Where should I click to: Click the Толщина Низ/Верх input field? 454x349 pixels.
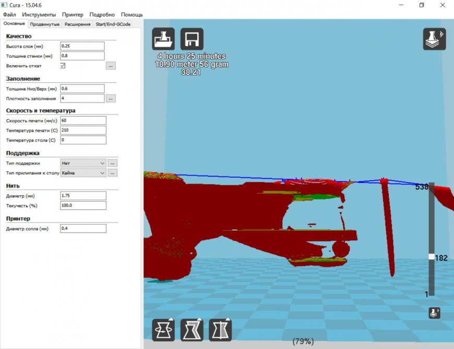(82, 89)
